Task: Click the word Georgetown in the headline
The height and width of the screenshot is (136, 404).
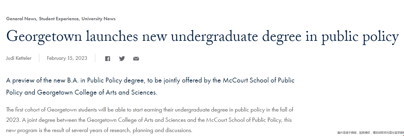Action: coord(44,37)
